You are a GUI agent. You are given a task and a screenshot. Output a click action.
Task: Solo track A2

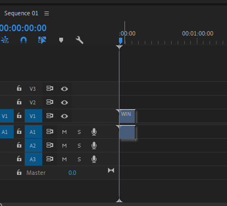coord(79,145)
